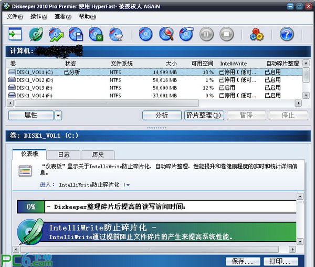Click the disc with green chart arrow icon
The image size is (315, 267).
pos(56,35)
